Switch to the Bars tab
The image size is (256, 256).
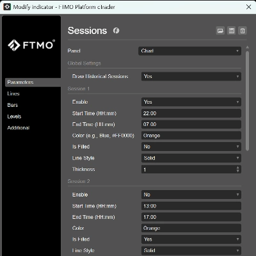13,105
